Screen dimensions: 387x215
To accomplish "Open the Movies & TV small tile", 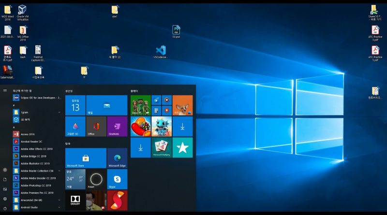I will click(x=156, y=100).
